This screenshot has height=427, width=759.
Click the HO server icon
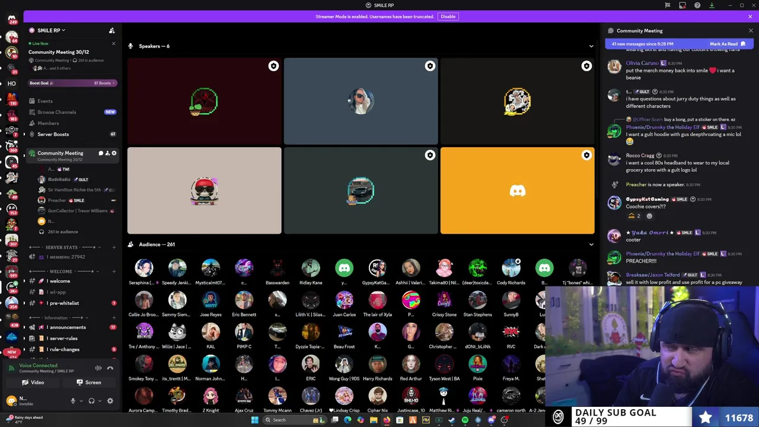pos(11,84)
